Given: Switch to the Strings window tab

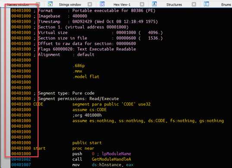Looking at the screenshot, I should pyautogui.click(x=70, y=5).
